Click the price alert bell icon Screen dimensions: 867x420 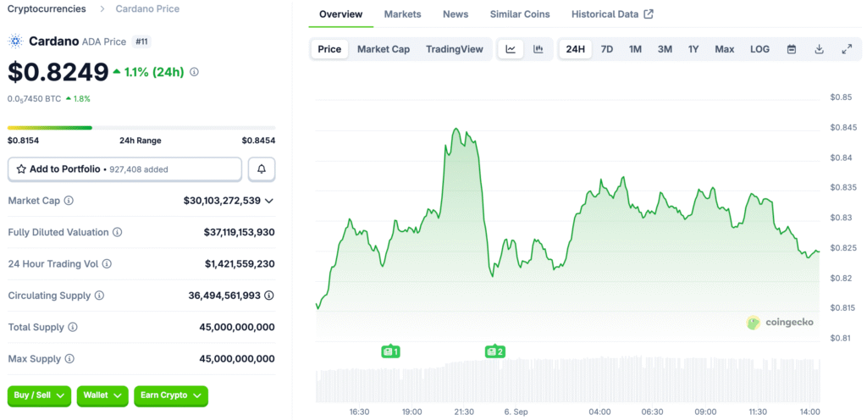coord(262,169)
